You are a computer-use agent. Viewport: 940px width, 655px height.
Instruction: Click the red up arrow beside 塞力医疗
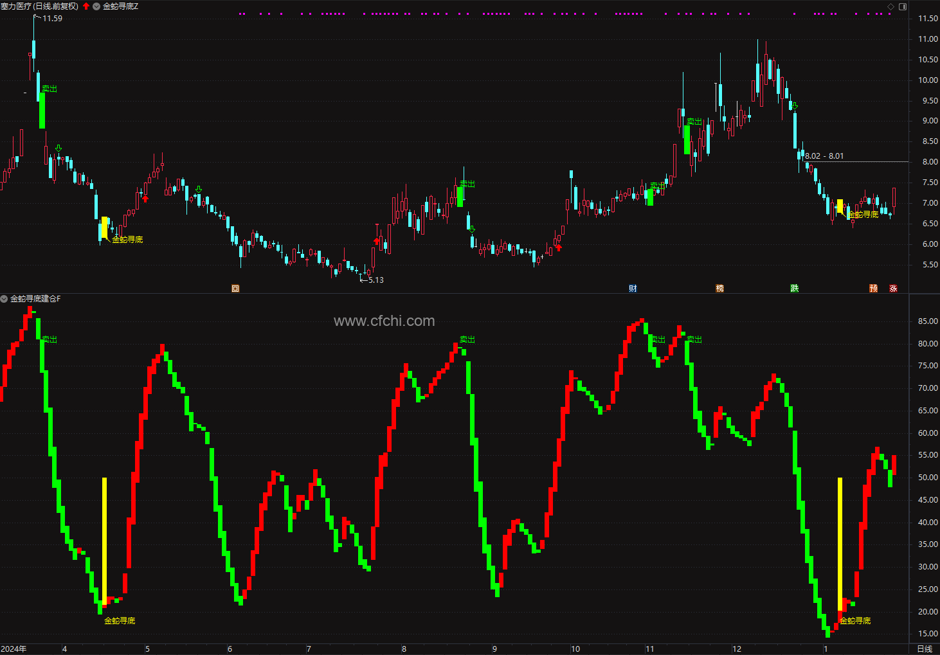pyautogui.click(x=86, y=6)
